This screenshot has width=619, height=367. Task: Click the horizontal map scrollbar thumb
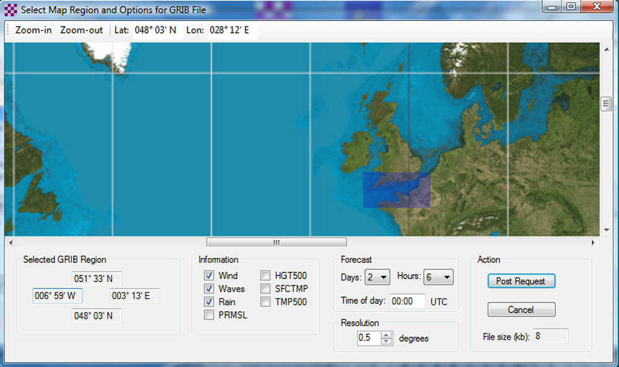pos(276,243)
